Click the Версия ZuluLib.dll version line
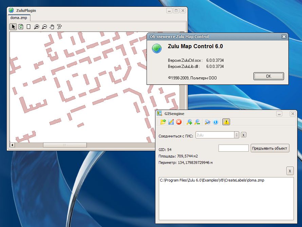302x227 pixels. tap(196, 67)
